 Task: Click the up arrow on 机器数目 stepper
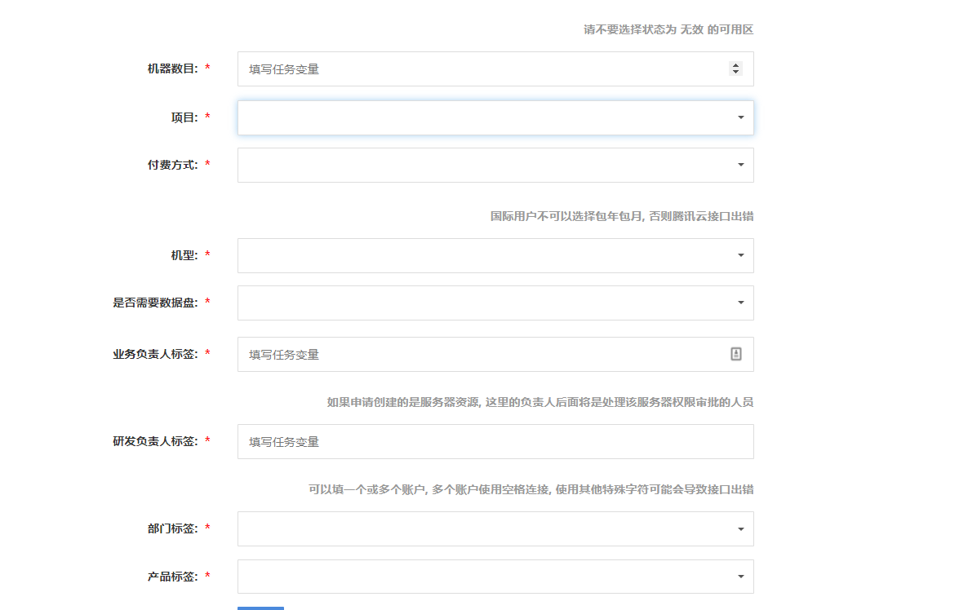pos(735,64)
